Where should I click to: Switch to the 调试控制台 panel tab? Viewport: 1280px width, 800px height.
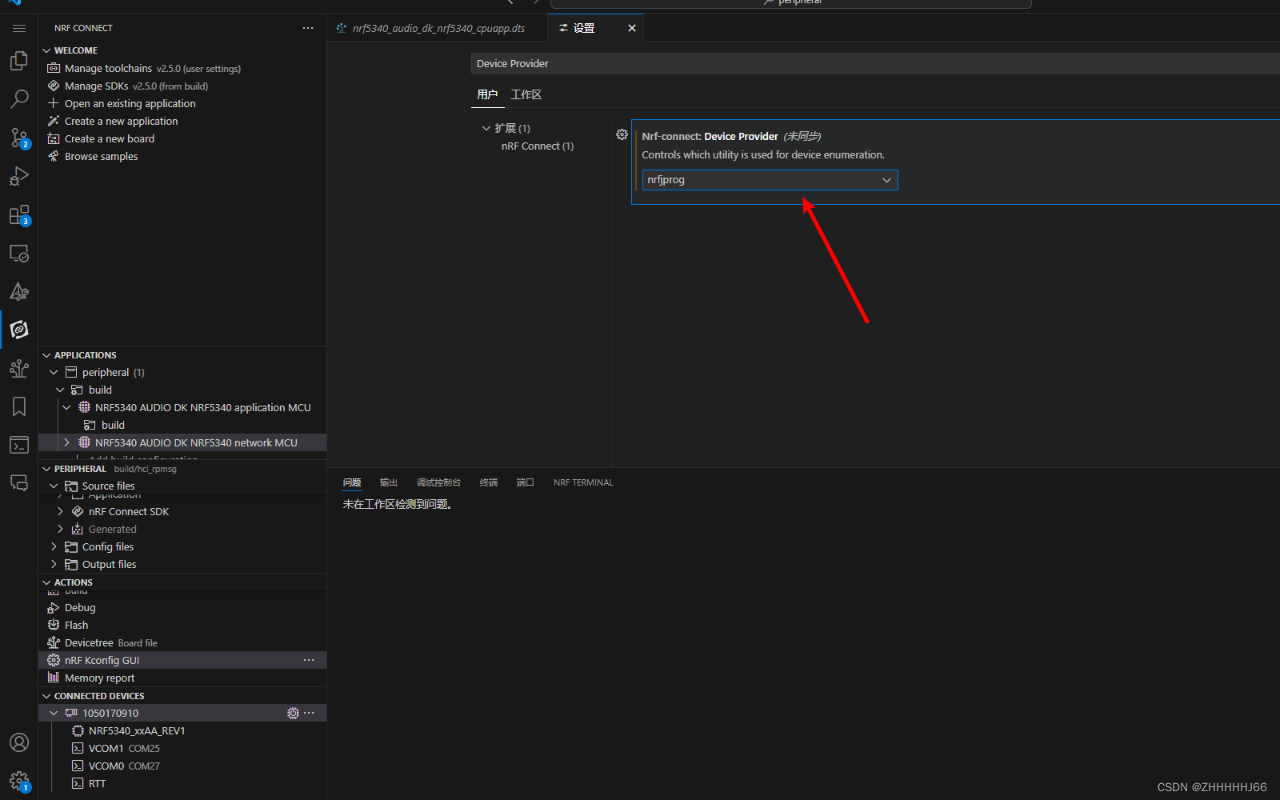[x=438, y=482]
